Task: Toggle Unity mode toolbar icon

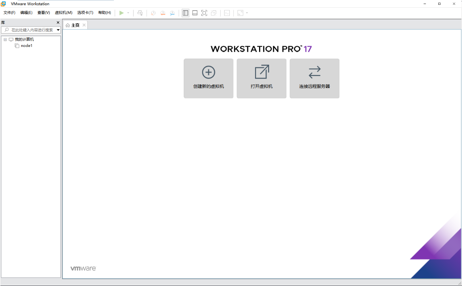Action: coord(214,13)
